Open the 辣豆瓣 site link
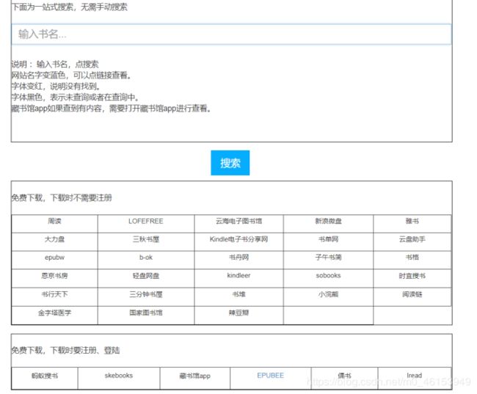477x394 pixels. [238, 313]
